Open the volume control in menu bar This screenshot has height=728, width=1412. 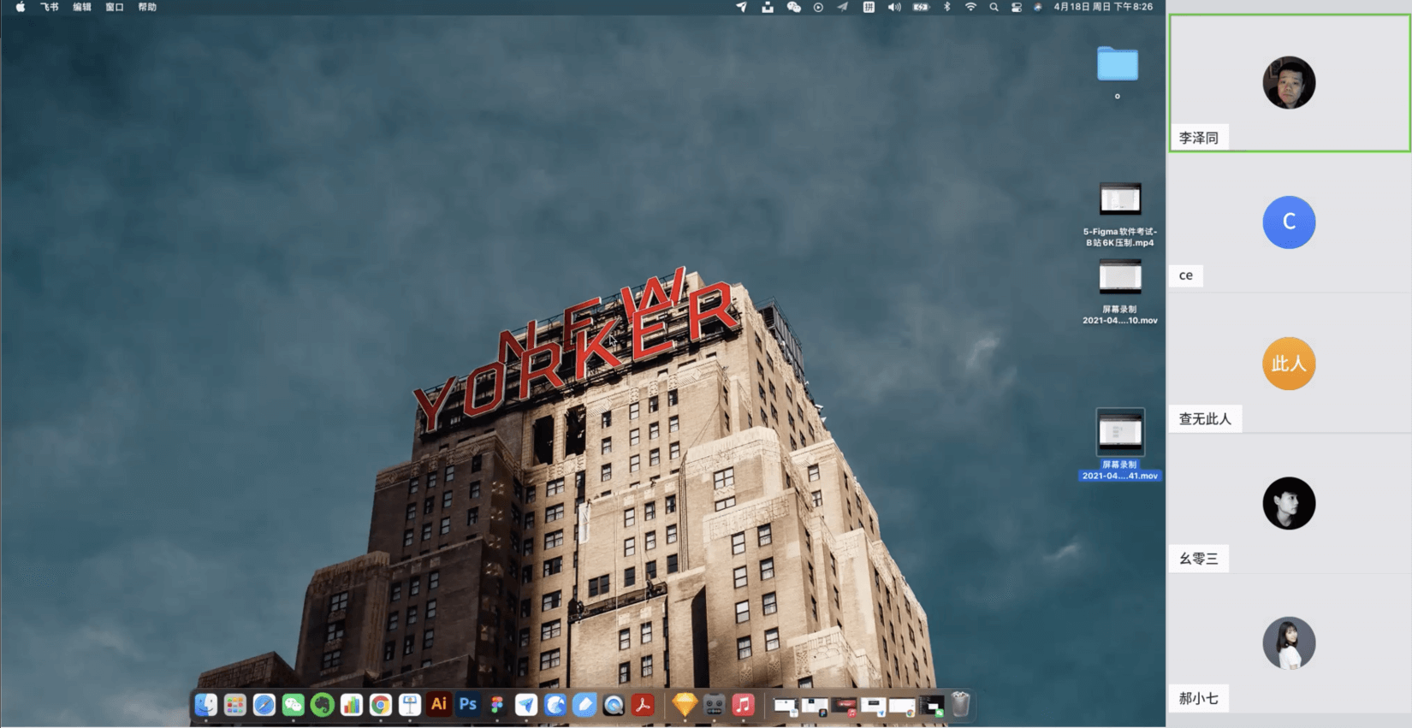tap(894, 7)
